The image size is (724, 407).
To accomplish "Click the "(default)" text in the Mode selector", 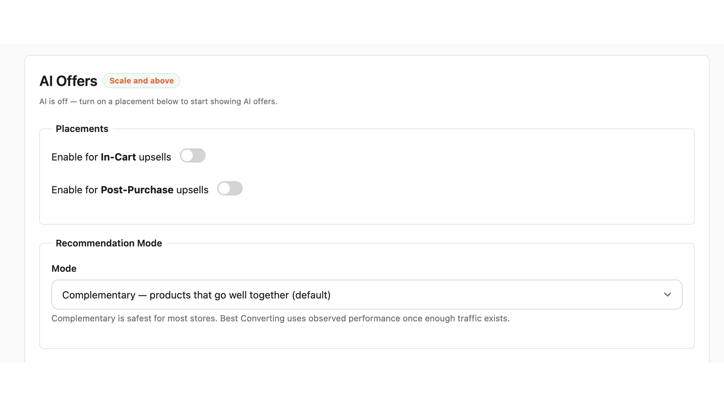I will pyautogui.click(x=311, y=295).
